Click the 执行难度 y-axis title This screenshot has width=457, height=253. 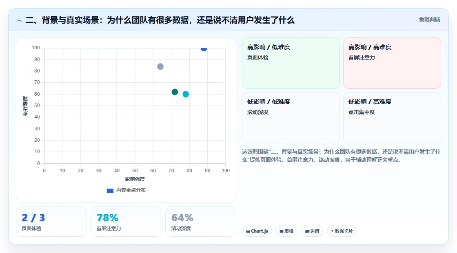[25, 106]
